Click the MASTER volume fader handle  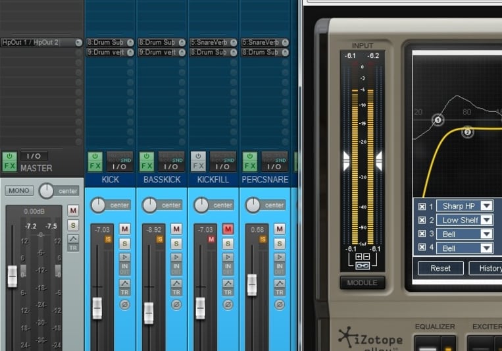(13, 277)
